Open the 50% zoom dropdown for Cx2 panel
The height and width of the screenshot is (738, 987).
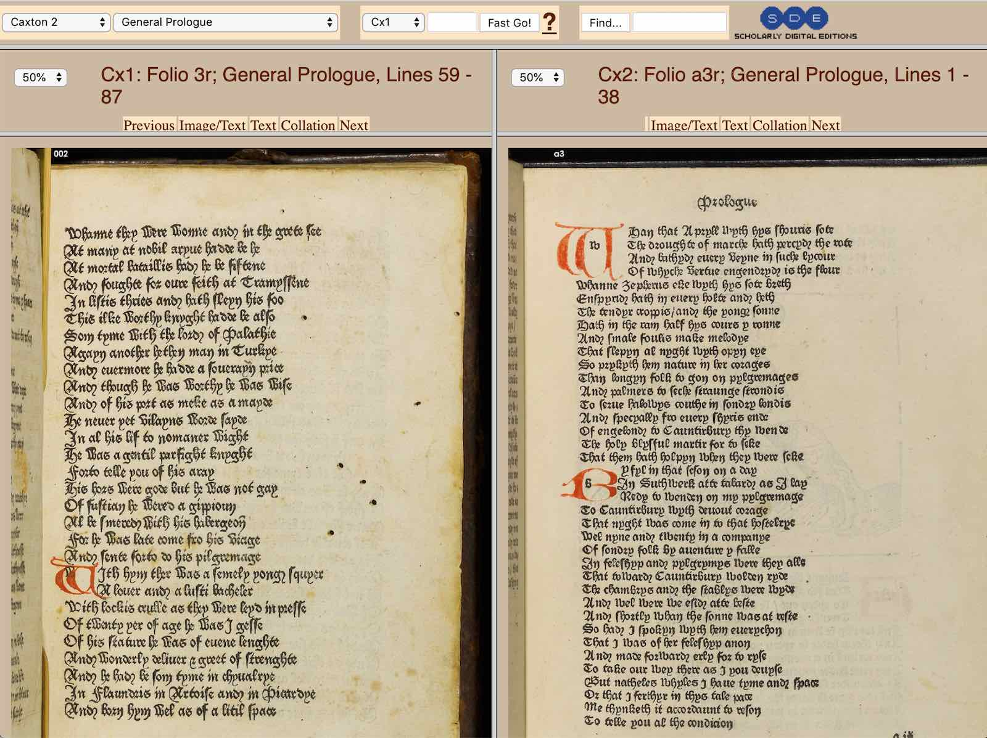click(x=538, y=77)
